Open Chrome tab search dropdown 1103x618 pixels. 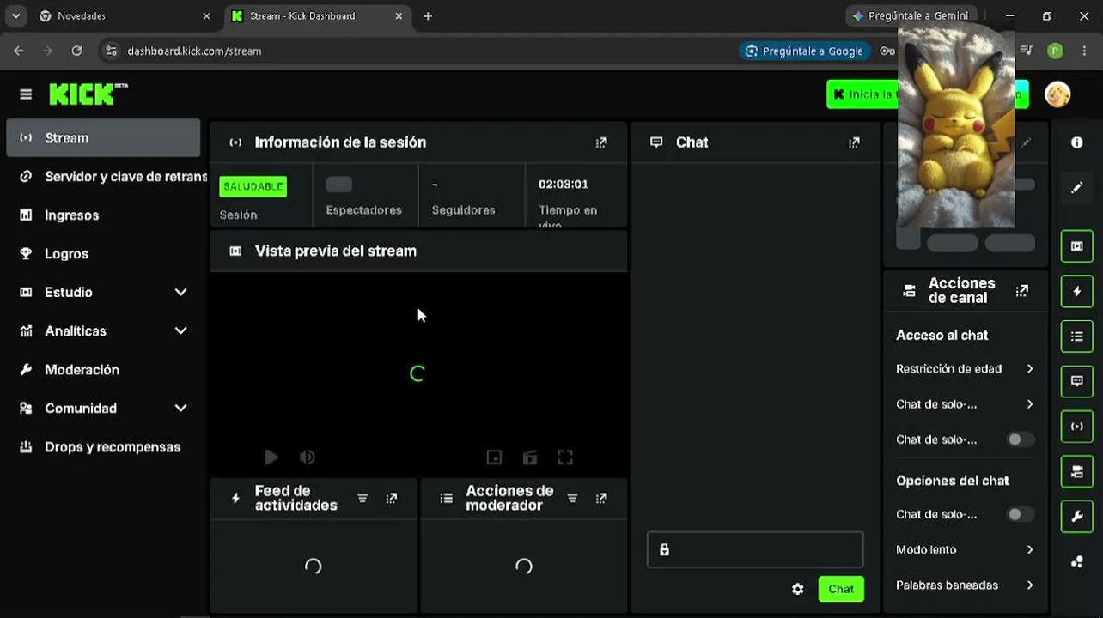[x=15, y=15]
